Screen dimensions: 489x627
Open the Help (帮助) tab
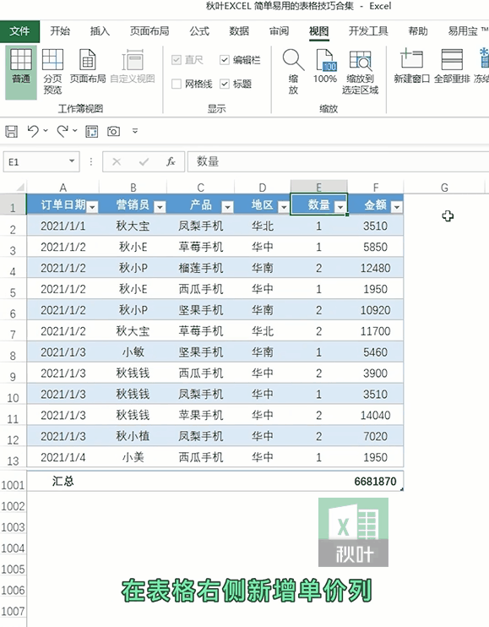click(418, 31)
